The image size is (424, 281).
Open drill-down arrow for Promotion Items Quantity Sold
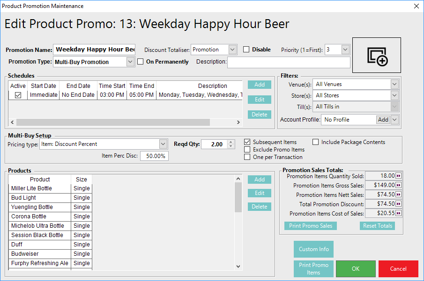pyautogui.click(x=399, y=176)
